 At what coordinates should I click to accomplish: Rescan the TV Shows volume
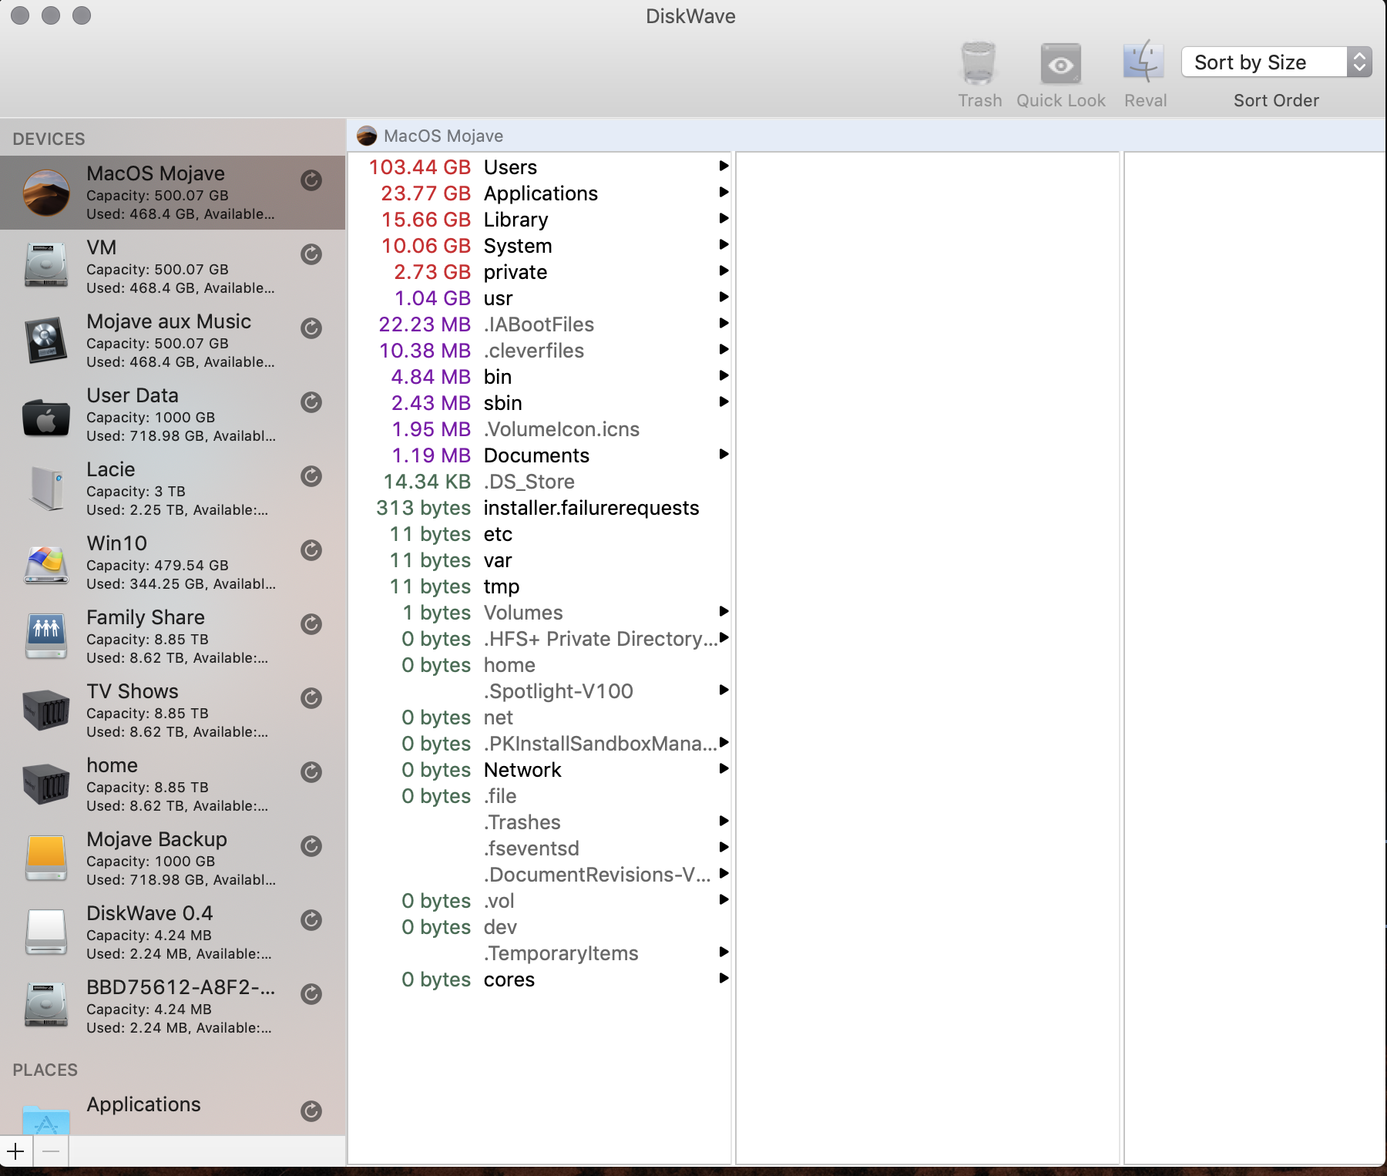(311, 698)
